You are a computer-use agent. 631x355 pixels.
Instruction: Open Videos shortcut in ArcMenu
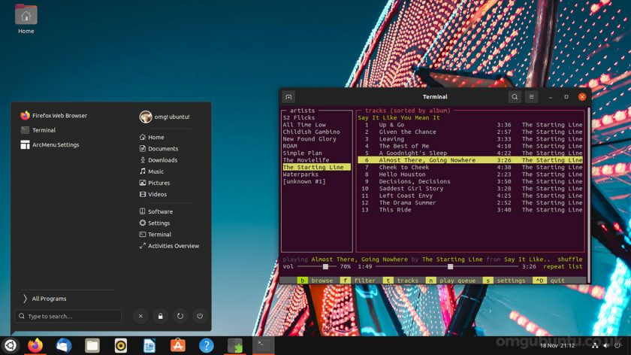click(153, 194)
